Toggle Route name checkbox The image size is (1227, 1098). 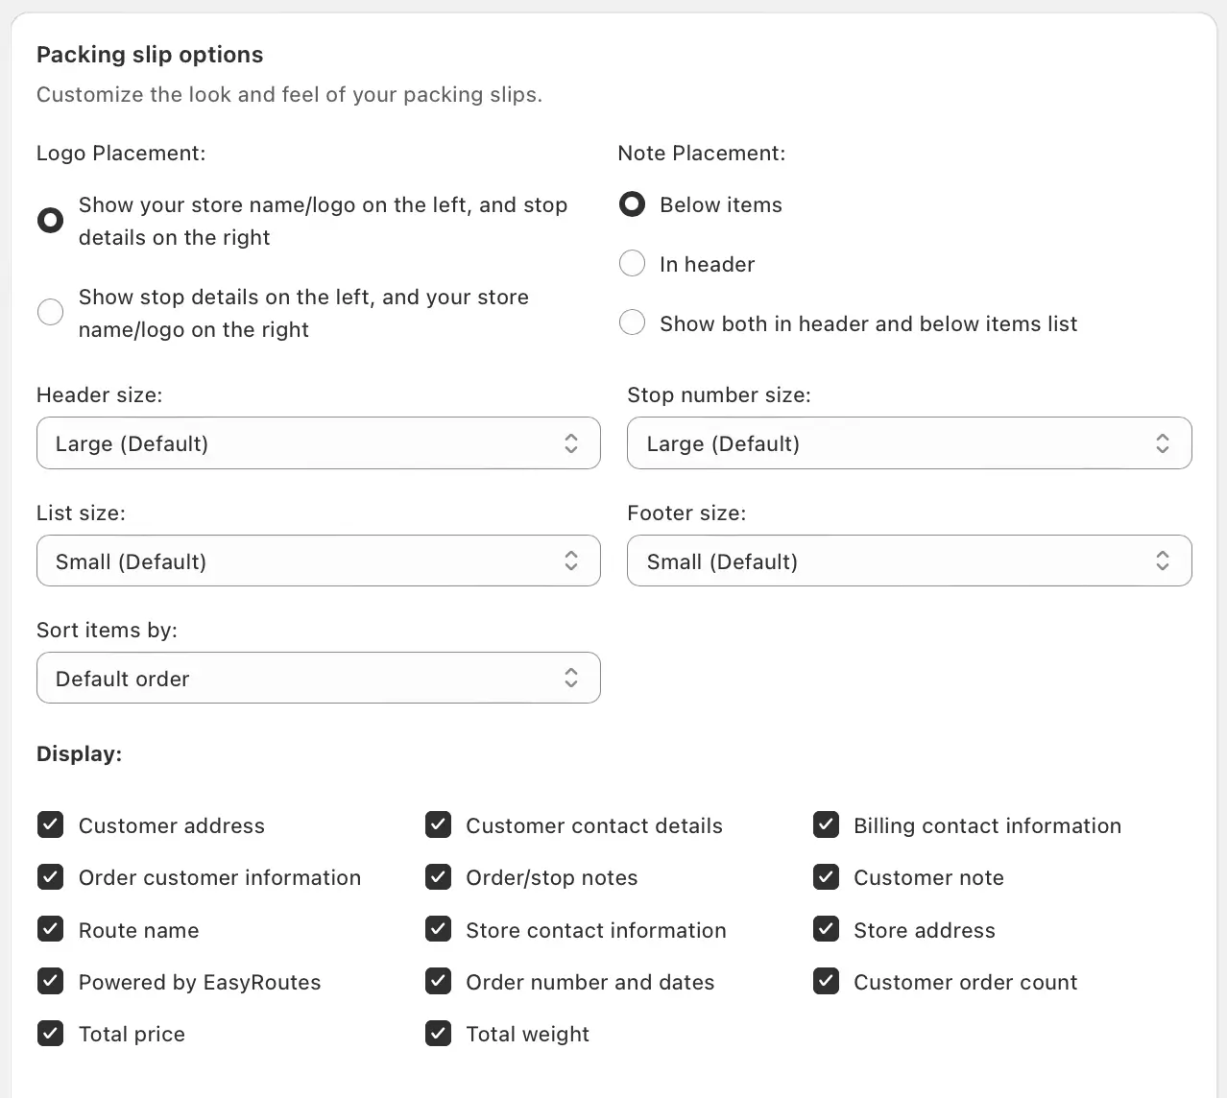(x=50, y=929)
